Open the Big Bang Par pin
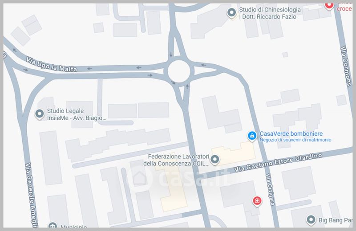The width and height of the screenshot is (356, 231). [x=311, y=219]
